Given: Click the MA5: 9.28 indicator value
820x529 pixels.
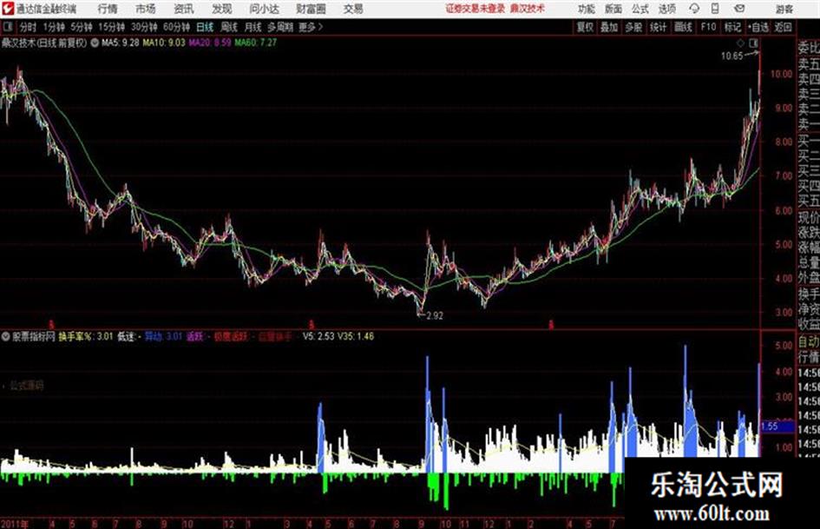Looking at the screenshot, I should click(x=121, y=43).
